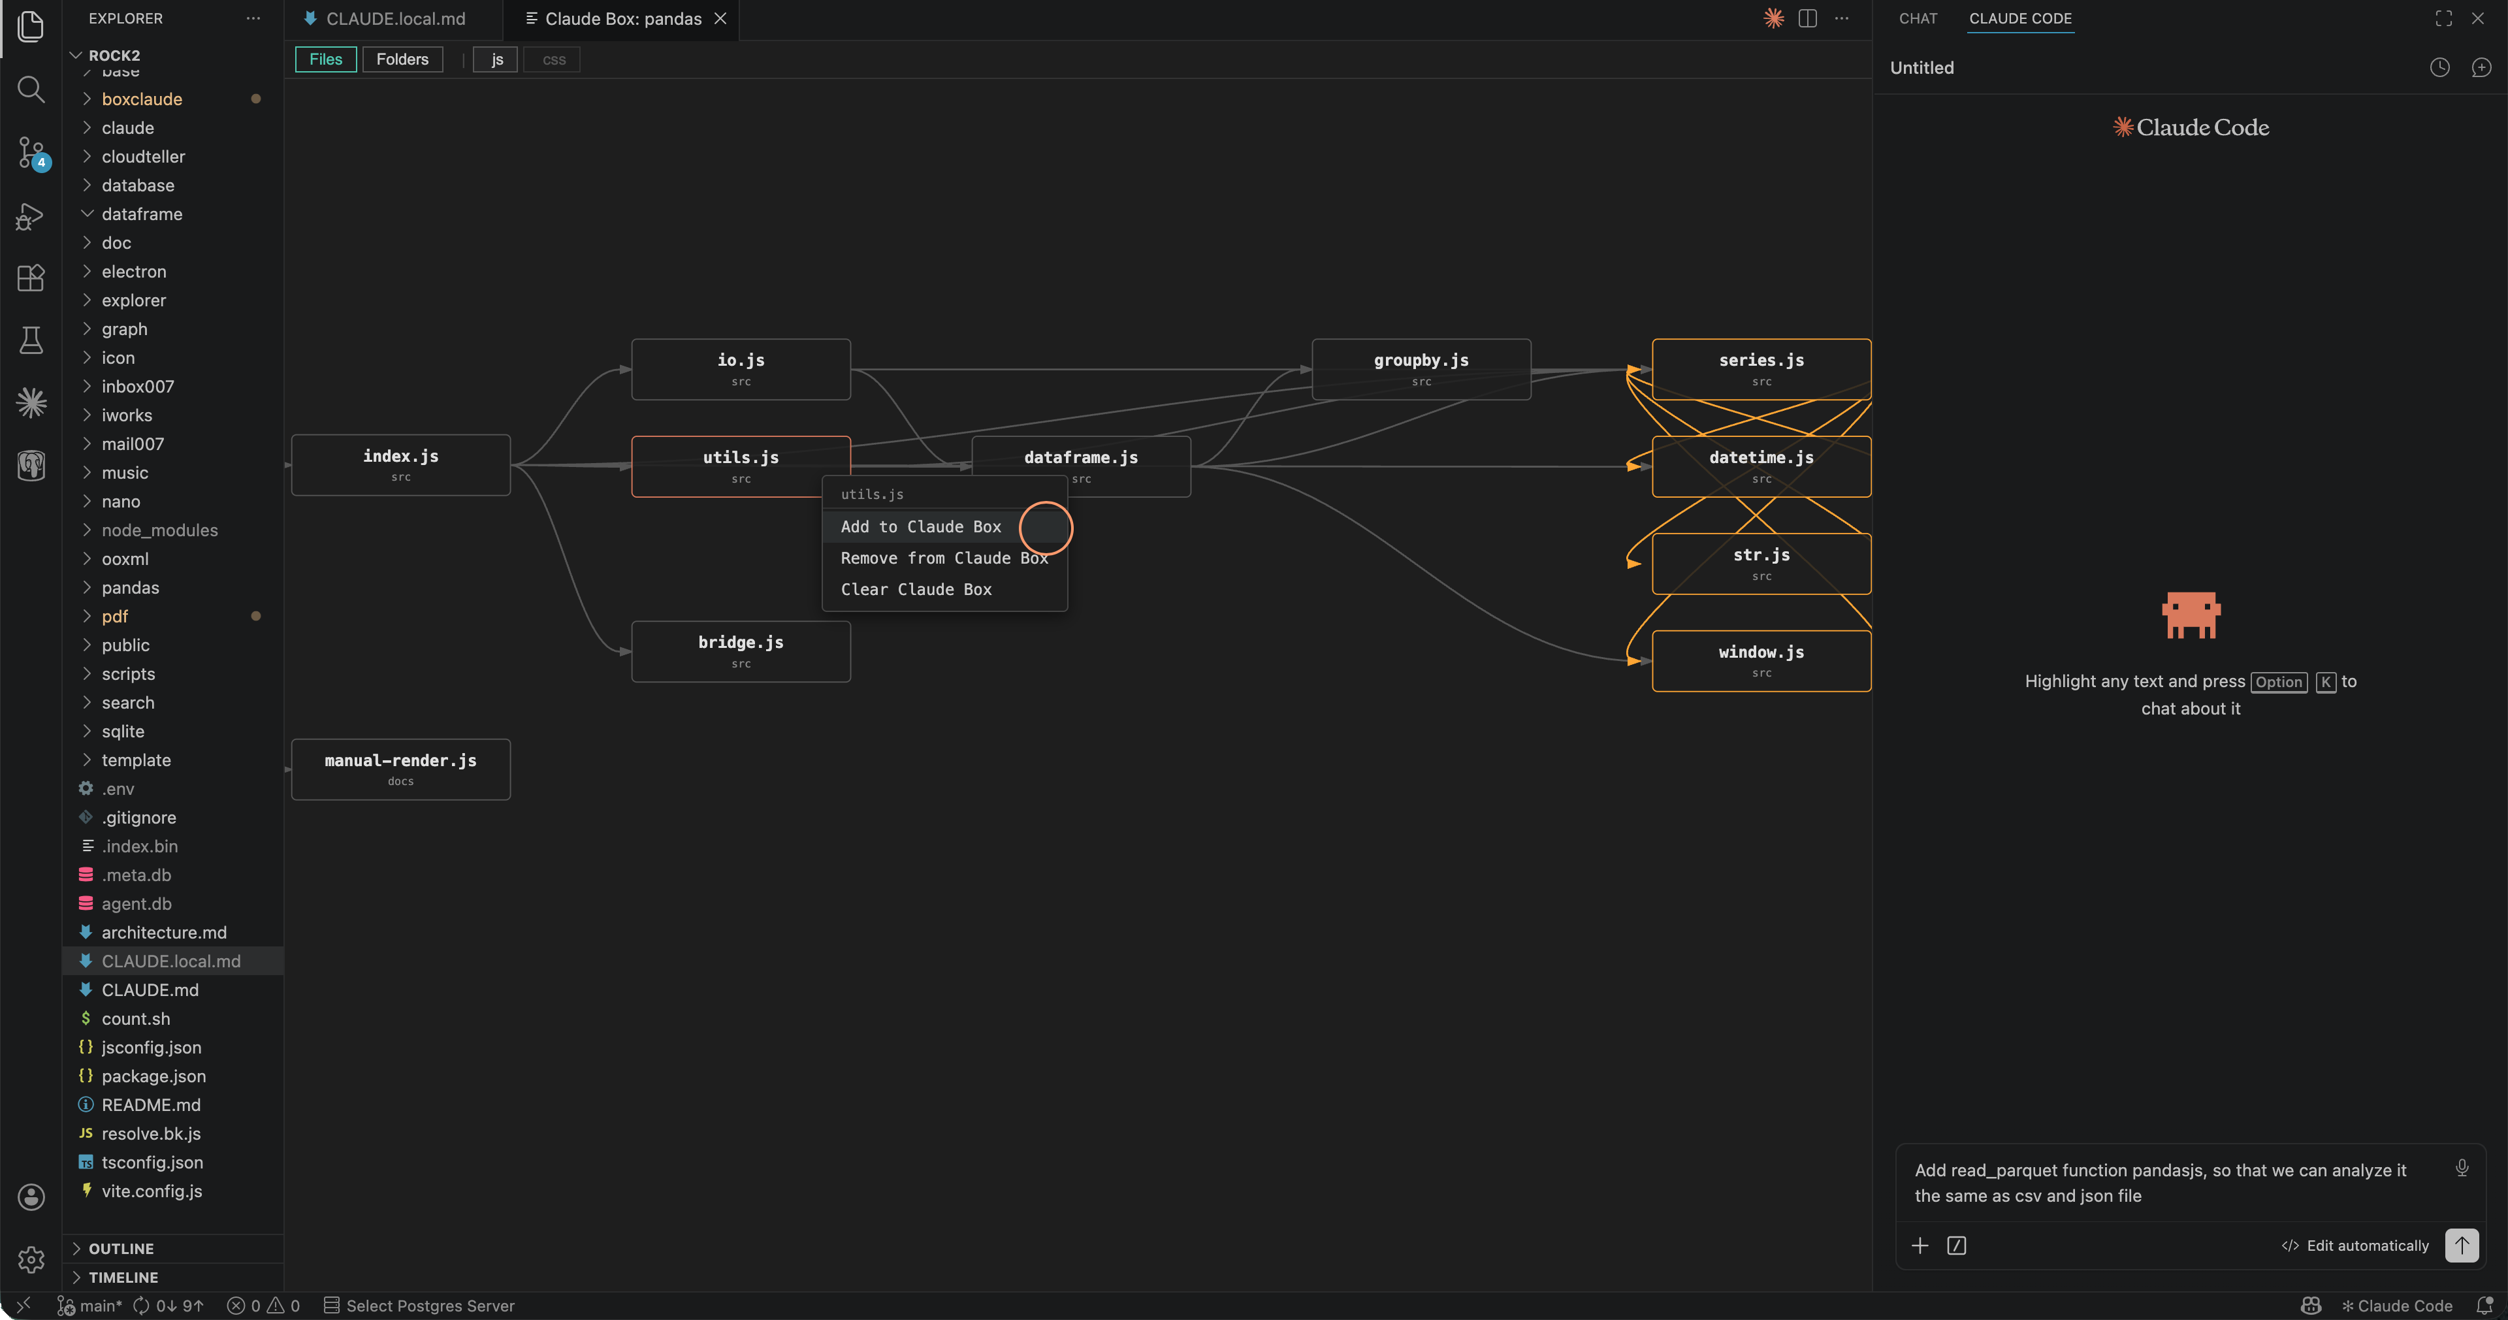
Task: Open past conversations history icon
Action: click(x=2440, y=67)
